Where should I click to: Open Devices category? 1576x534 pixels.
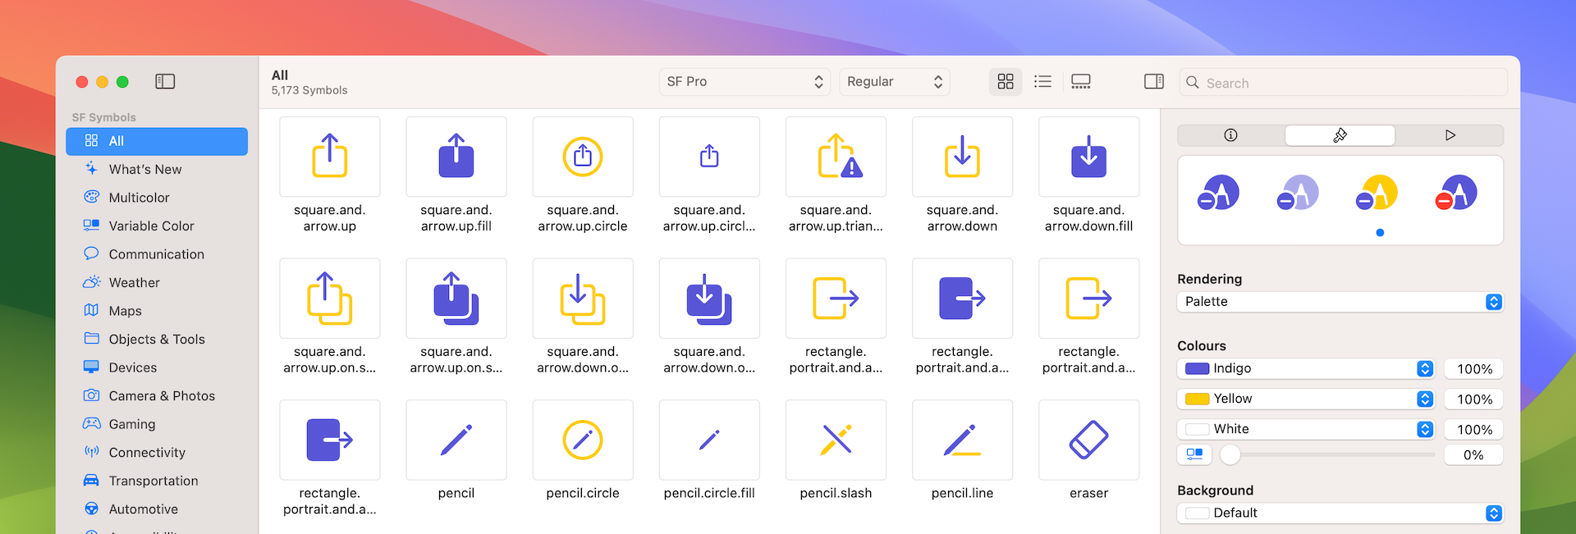coord(157,367)
